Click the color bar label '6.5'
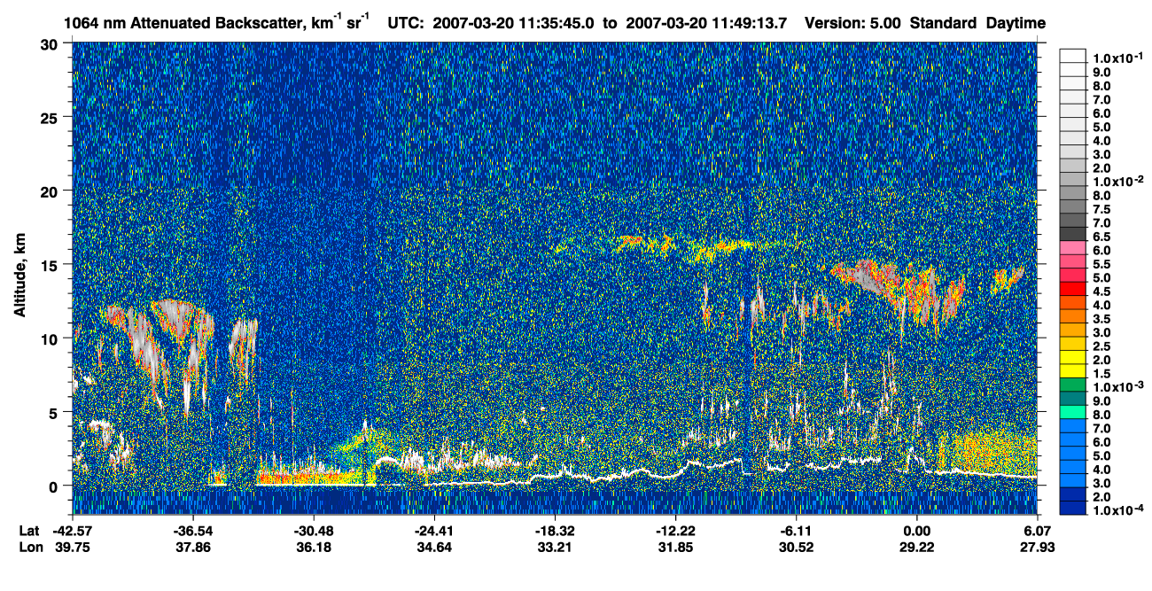1152x591 pixels. (1101, 237)
